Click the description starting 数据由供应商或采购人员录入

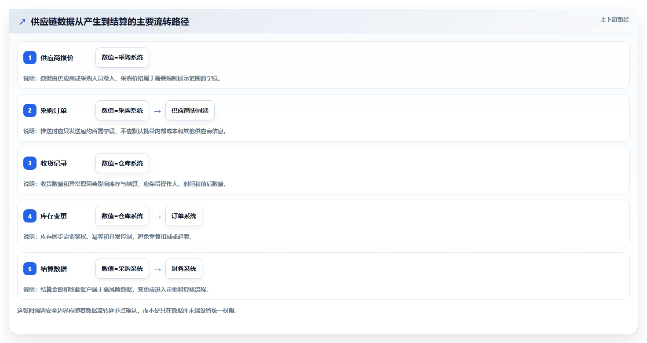pos(122,78)
